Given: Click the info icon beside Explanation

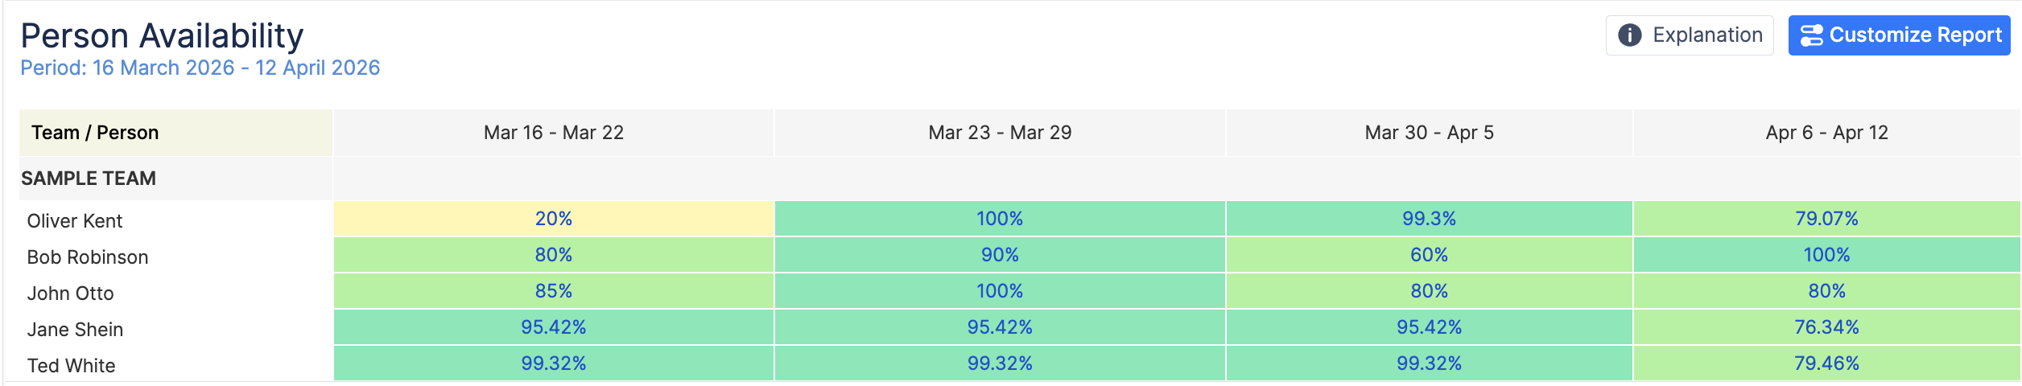Looking at the screenshot, I should pyautogui.click(x=1629, y=35).
